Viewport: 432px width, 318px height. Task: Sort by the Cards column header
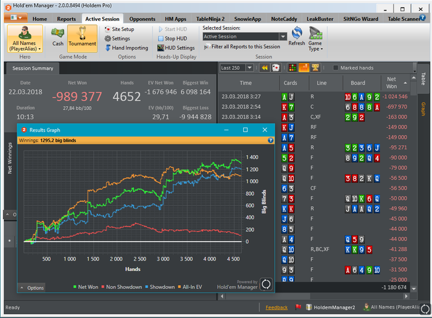click(290, 83)
